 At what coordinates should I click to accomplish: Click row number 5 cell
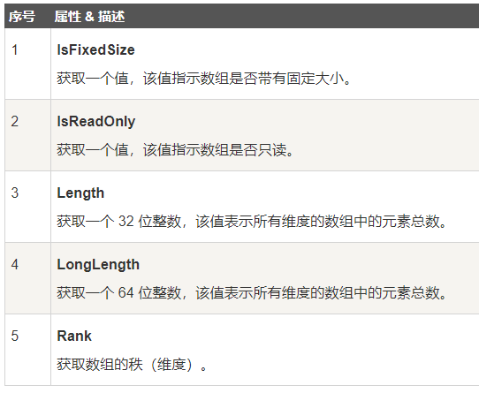click(27, 350)
